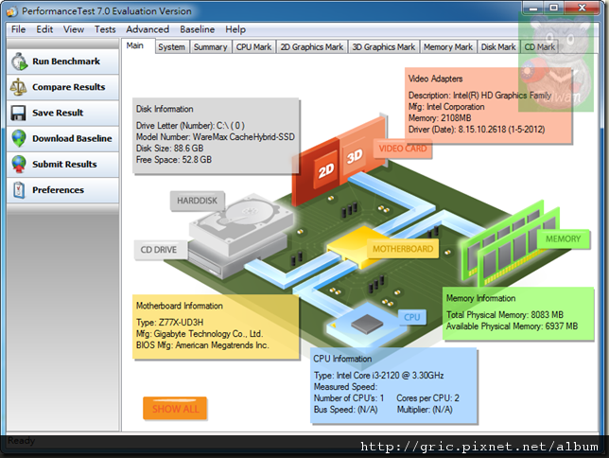Maximize the PerformanceTest window

coord(554,8)
